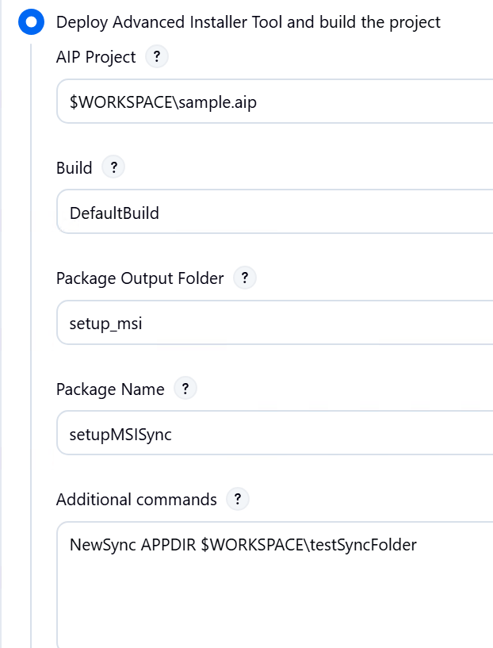The width and height of the screenshot is (493, 648).
Task: Show help for Package Name
Action: click(185, 389)
